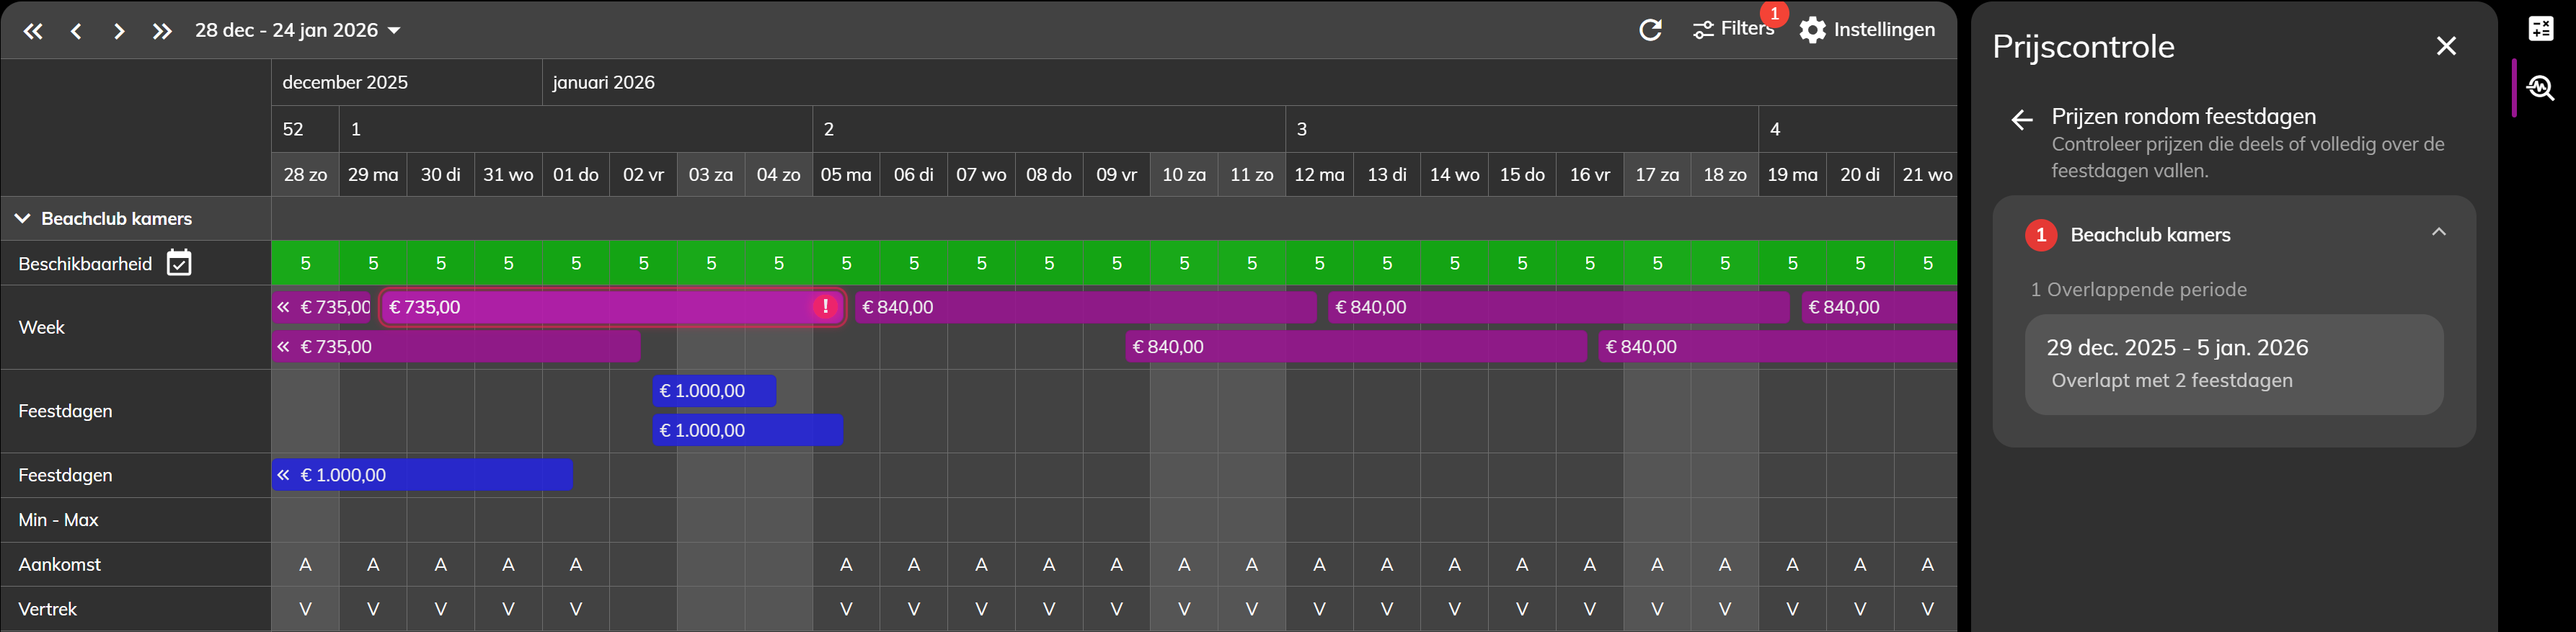The height and width of the screenshot is (632, 2576).
Task: Toggle arrival A under 28 zo
Action: (x=305, y=565)
